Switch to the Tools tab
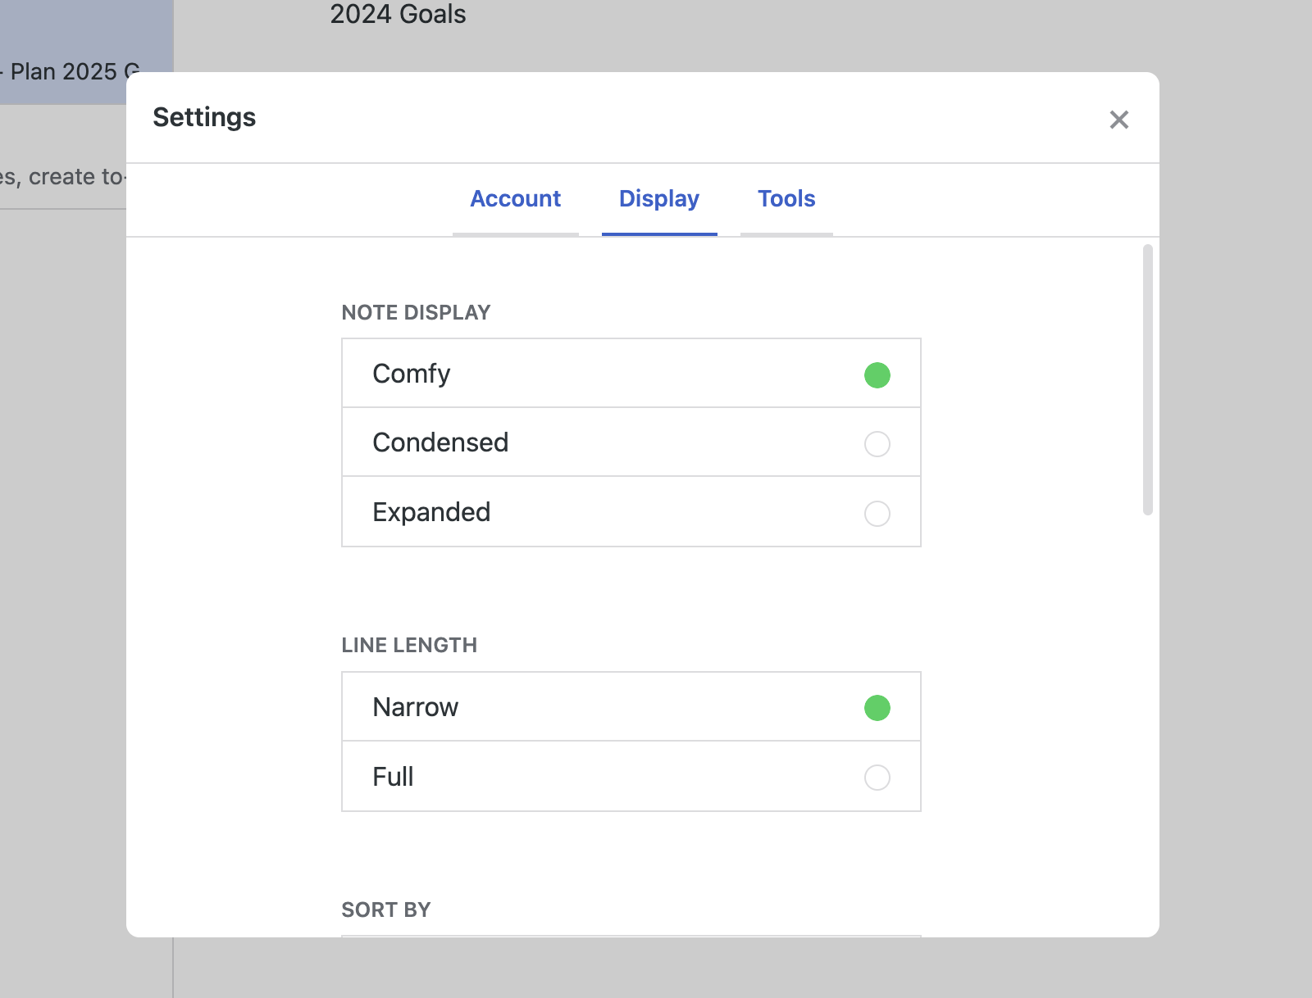The image size is (1312, 998). [x=786, y=199]
